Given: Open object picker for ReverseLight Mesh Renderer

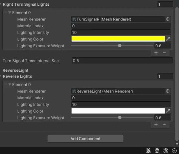Looking at the screenshot, I should click(x=167, y=91).
